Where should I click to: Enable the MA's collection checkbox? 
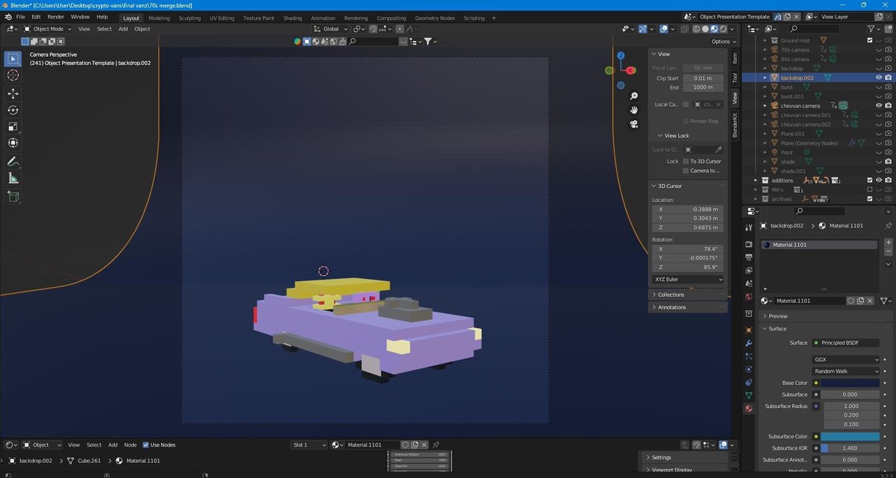coord(870,189)
